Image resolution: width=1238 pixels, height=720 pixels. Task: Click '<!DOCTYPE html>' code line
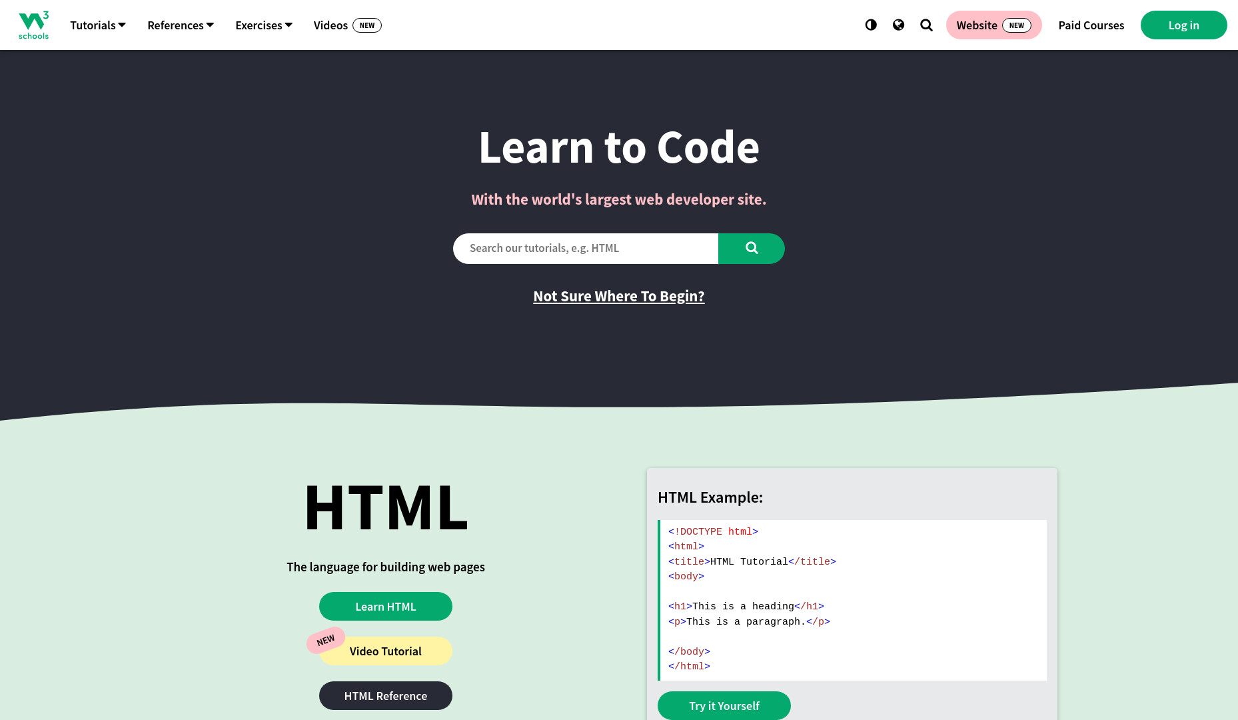coord(713,531)
